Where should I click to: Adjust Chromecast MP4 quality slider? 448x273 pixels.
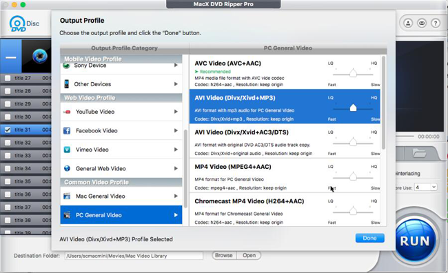coord(353,211)
